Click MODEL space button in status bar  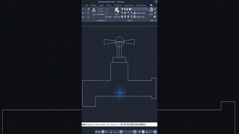pos(98,132)
